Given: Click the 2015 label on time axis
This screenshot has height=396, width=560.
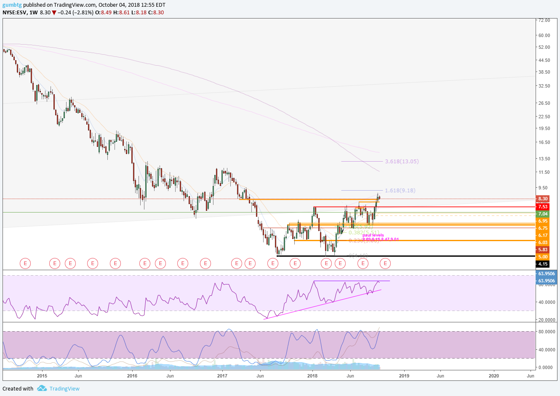Looking at the screenshot, I should (x=42, y=376).
